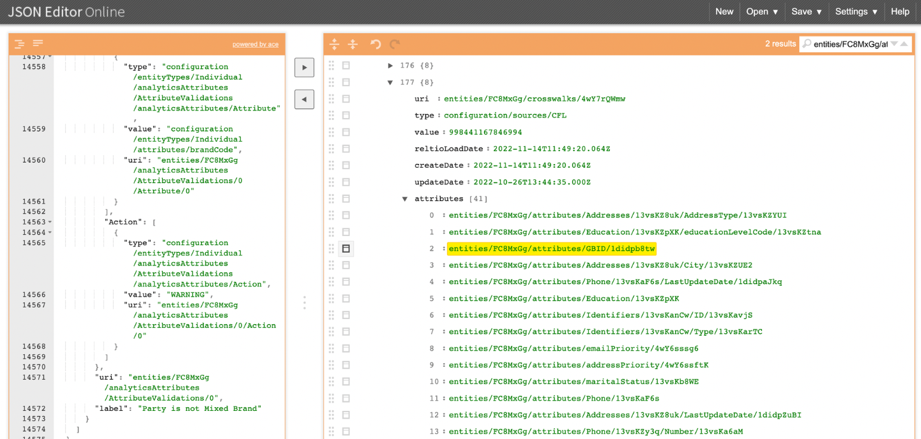Open action menu for highlighted GBID row
This screenshot has height=439, width=921.
pos(346,248)
